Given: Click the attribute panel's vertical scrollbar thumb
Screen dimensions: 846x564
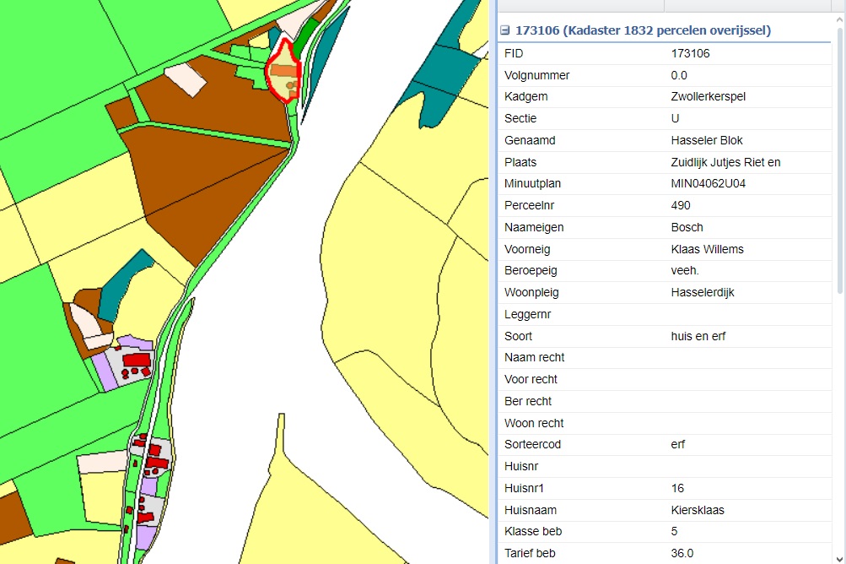Looking at the screenshot, I should click(x=840, y=160).
